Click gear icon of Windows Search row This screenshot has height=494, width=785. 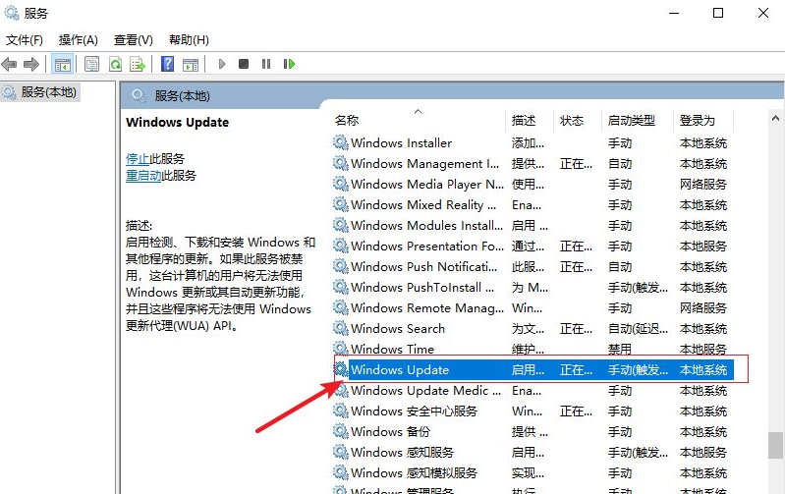coord(341,328)
